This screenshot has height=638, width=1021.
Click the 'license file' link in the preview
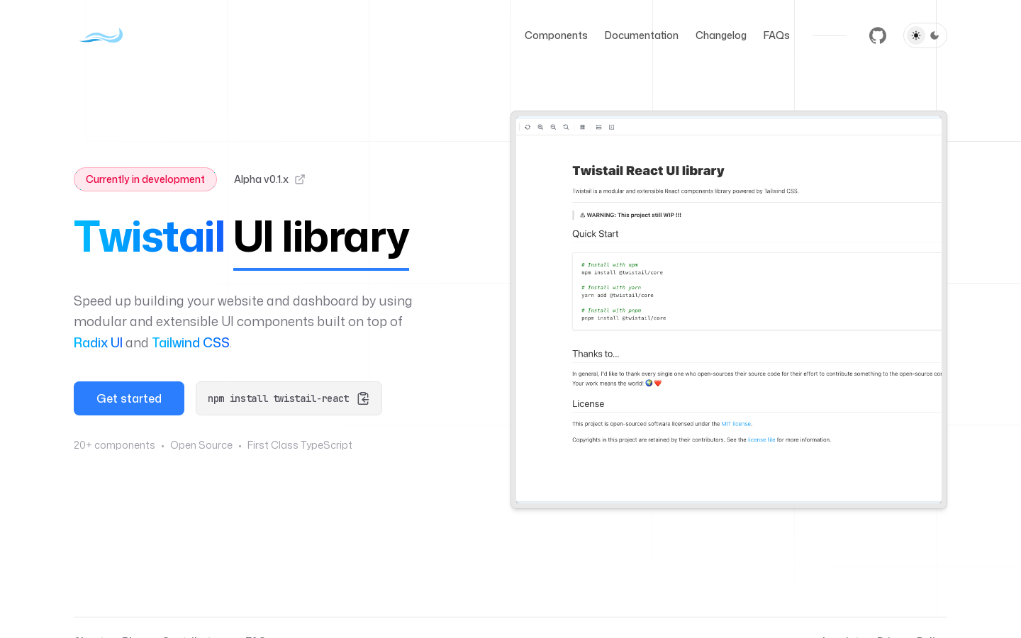(x=761, y=440)
